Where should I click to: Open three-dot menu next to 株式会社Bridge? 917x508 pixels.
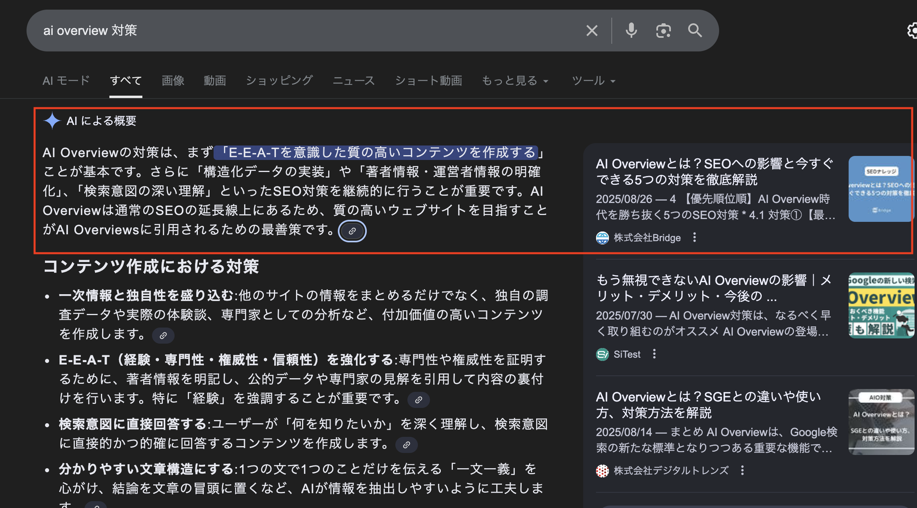(x=695, y=238)
